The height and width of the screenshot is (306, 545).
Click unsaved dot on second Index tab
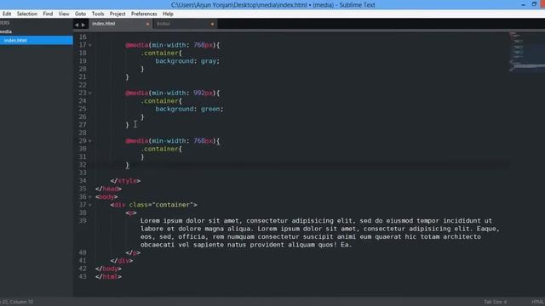(x=212, y=25)
